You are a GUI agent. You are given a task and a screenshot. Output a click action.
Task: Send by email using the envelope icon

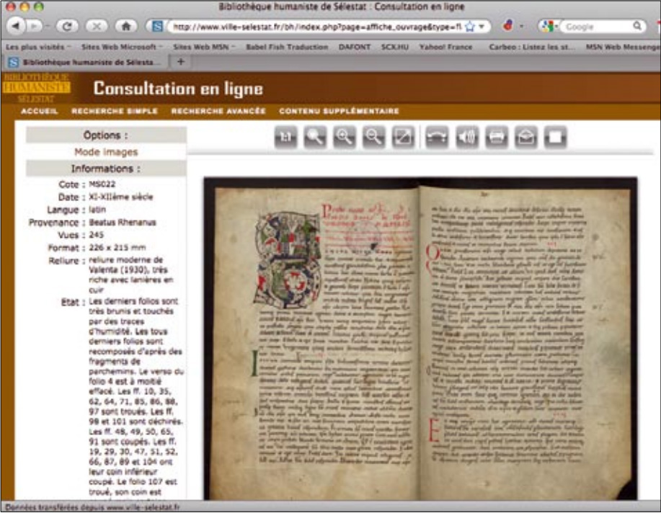pos(526,137)
